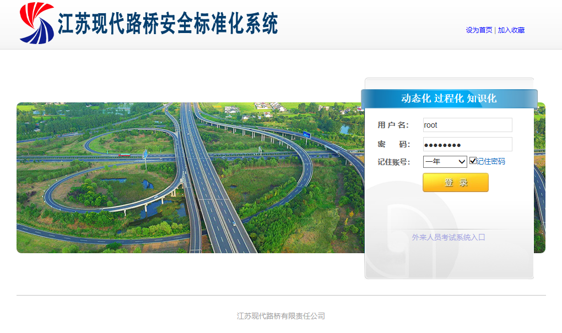Screen dimensions: 562x333
Task: Focus the 用户名 field containing root
Action: click(x=467, y=125)
